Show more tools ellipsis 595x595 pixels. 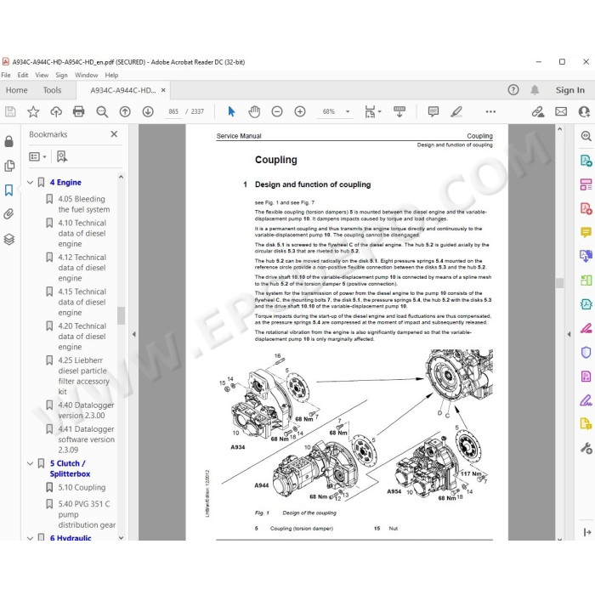[x=490, y=111]
